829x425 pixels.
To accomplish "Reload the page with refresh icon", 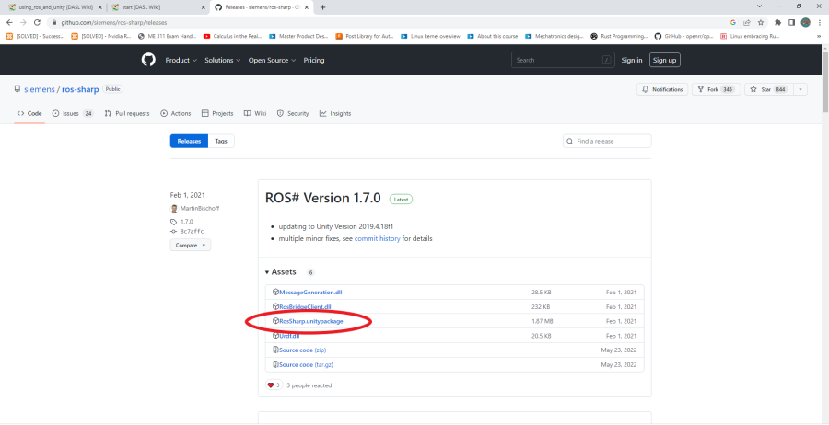I will [37, 23].
